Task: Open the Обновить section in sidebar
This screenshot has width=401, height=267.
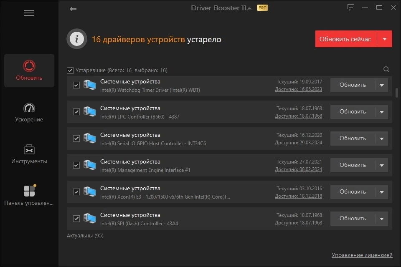Action: [x=29, y=70]
